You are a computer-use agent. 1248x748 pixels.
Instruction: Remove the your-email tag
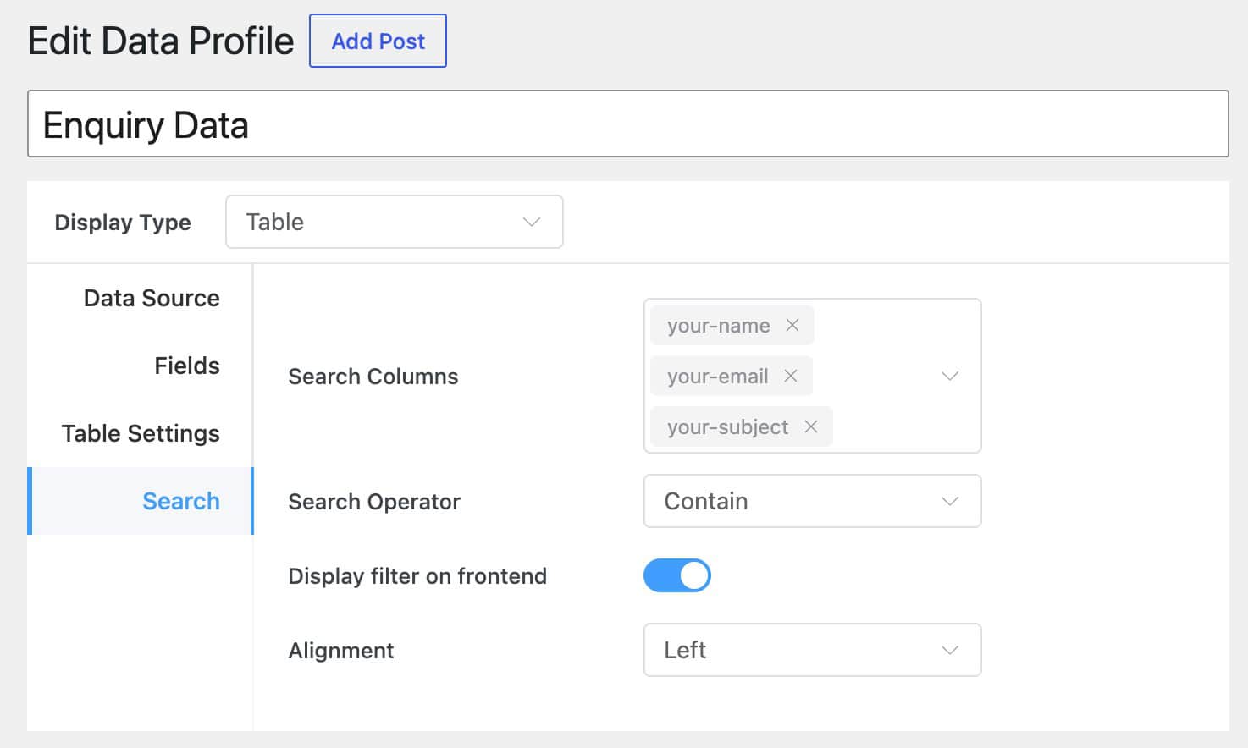click(791, 376)
